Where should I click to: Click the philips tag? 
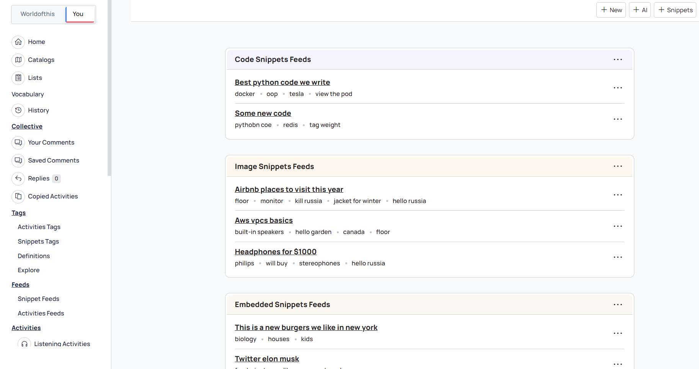pyautogui.click(x=244, y=263)
